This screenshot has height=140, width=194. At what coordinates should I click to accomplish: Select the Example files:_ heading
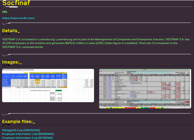click(x=19, y=121)
